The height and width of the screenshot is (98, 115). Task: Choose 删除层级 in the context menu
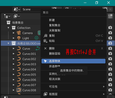pyautogui.click(x=55, y=54)
